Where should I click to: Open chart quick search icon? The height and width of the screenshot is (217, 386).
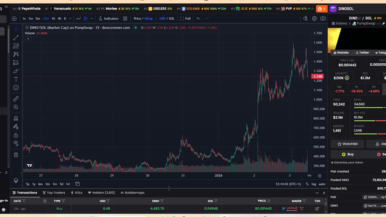click(306, 19)
